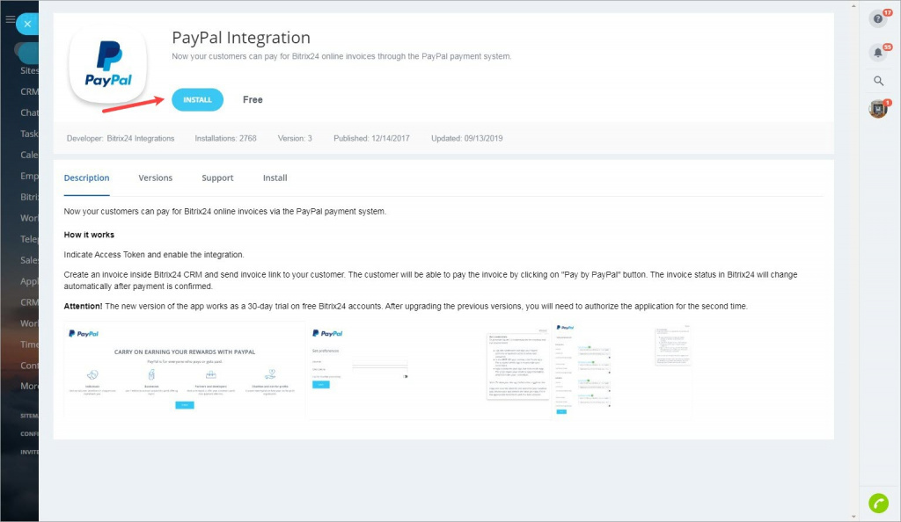Viewport: 901px width, 522px height.
Task: Open the notifications bell
Action: pos(878,53)
